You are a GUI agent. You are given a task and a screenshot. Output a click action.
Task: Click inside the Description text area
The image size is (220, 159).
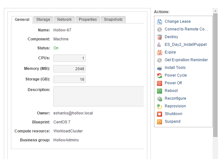click(98, 96)
